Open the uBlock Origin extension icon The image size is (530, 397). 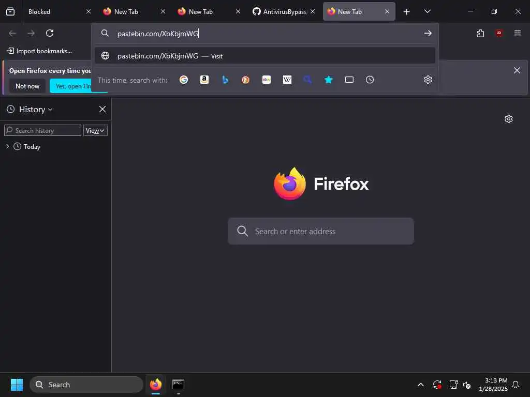pos(499,33)
